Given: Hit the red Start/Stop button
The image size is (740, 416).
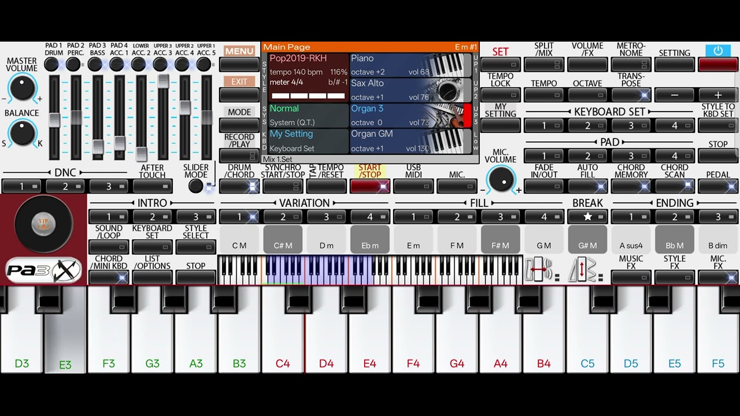Looking at the screenshot, I should pyautogui.click(x=370, y=186).
